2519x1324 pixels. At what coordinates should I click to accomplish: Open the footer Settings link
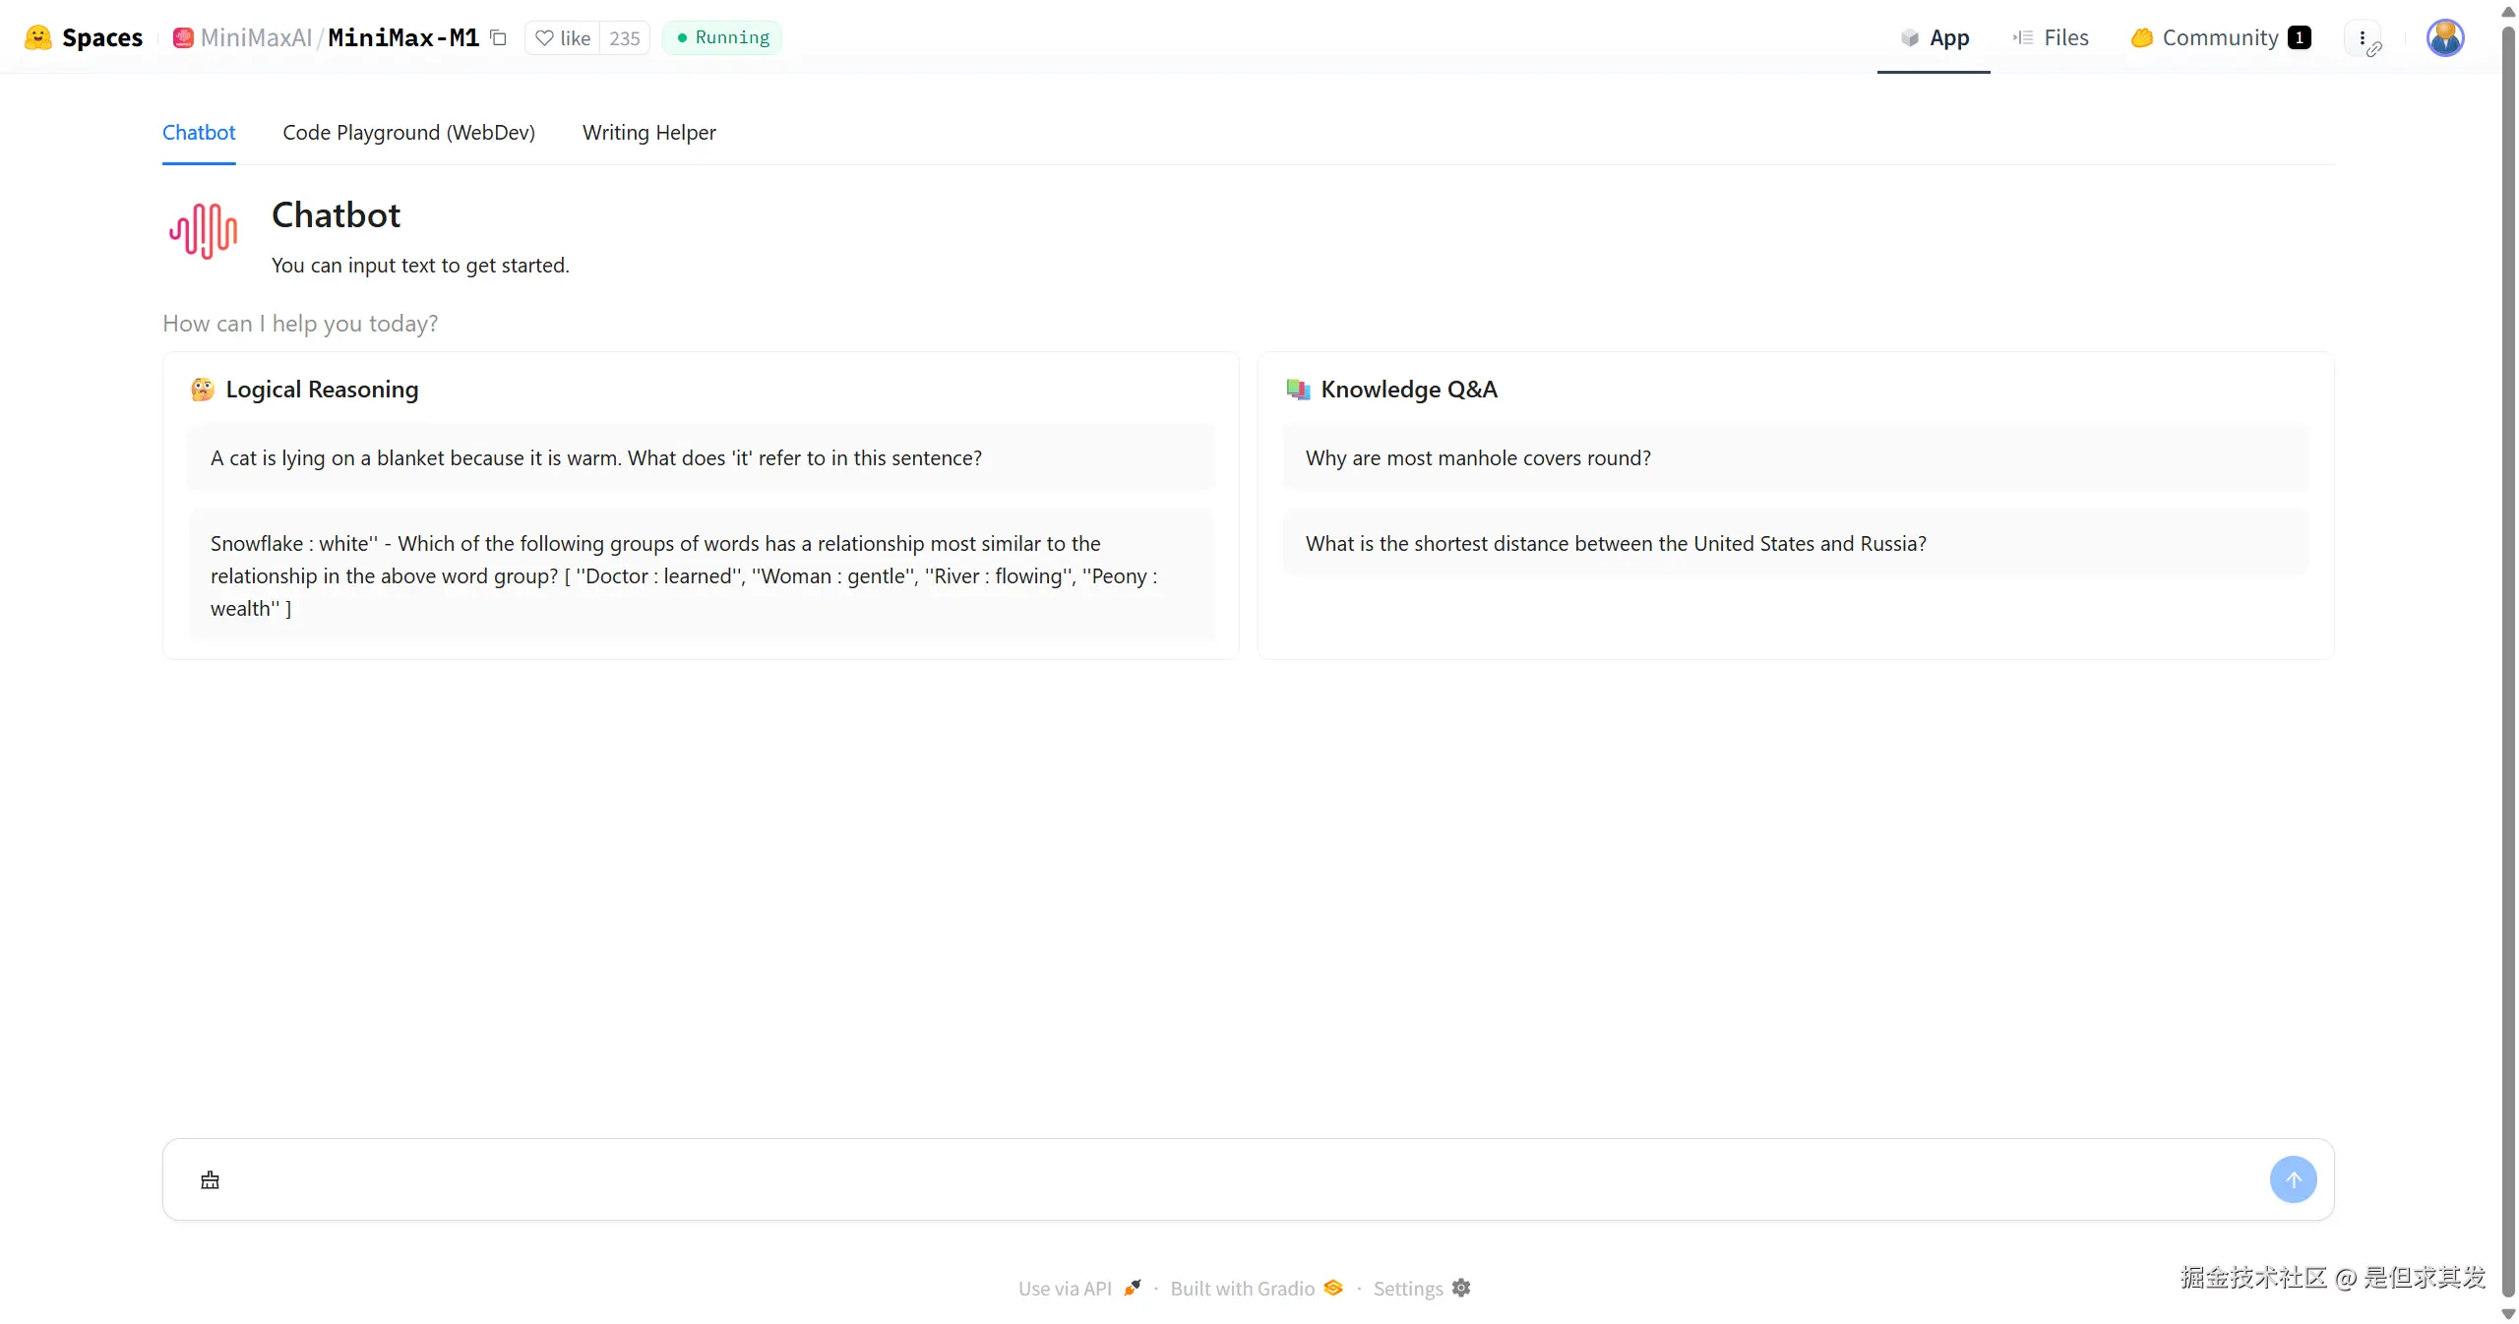click(1422, 1288)
